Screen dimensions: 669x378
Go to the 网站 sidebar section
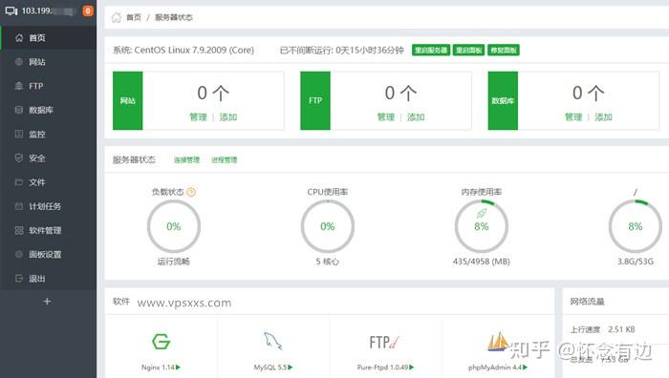click(x=48, y=62)
